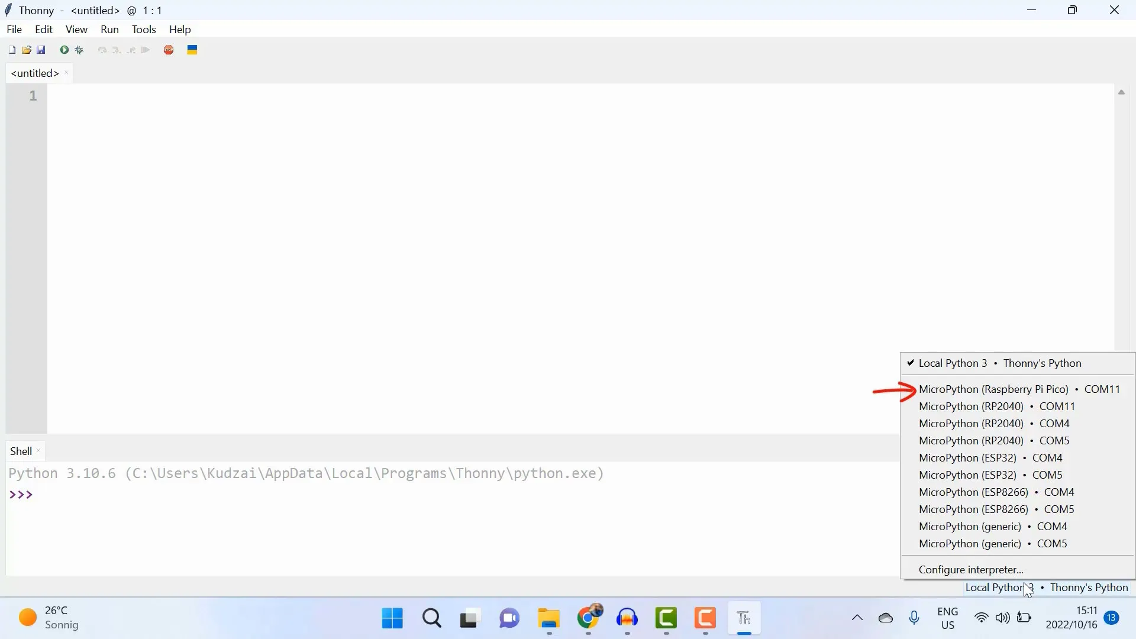
Task: Click into the code editor line 1
Action: coord(580,96)
